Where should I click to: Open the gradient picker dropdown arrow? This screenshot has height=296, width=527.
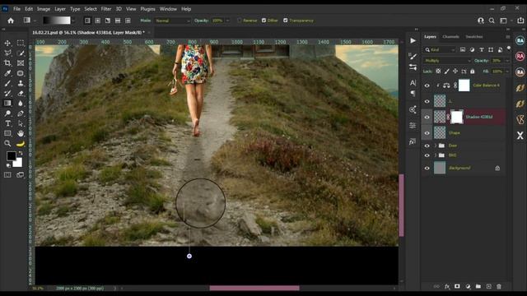click(73, 21)
